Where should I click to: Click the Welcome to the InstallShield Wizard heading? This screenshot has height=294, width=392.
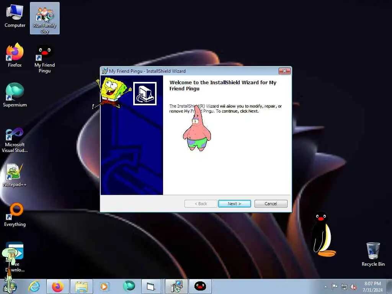pyautogui.click(x=223, y=85)
